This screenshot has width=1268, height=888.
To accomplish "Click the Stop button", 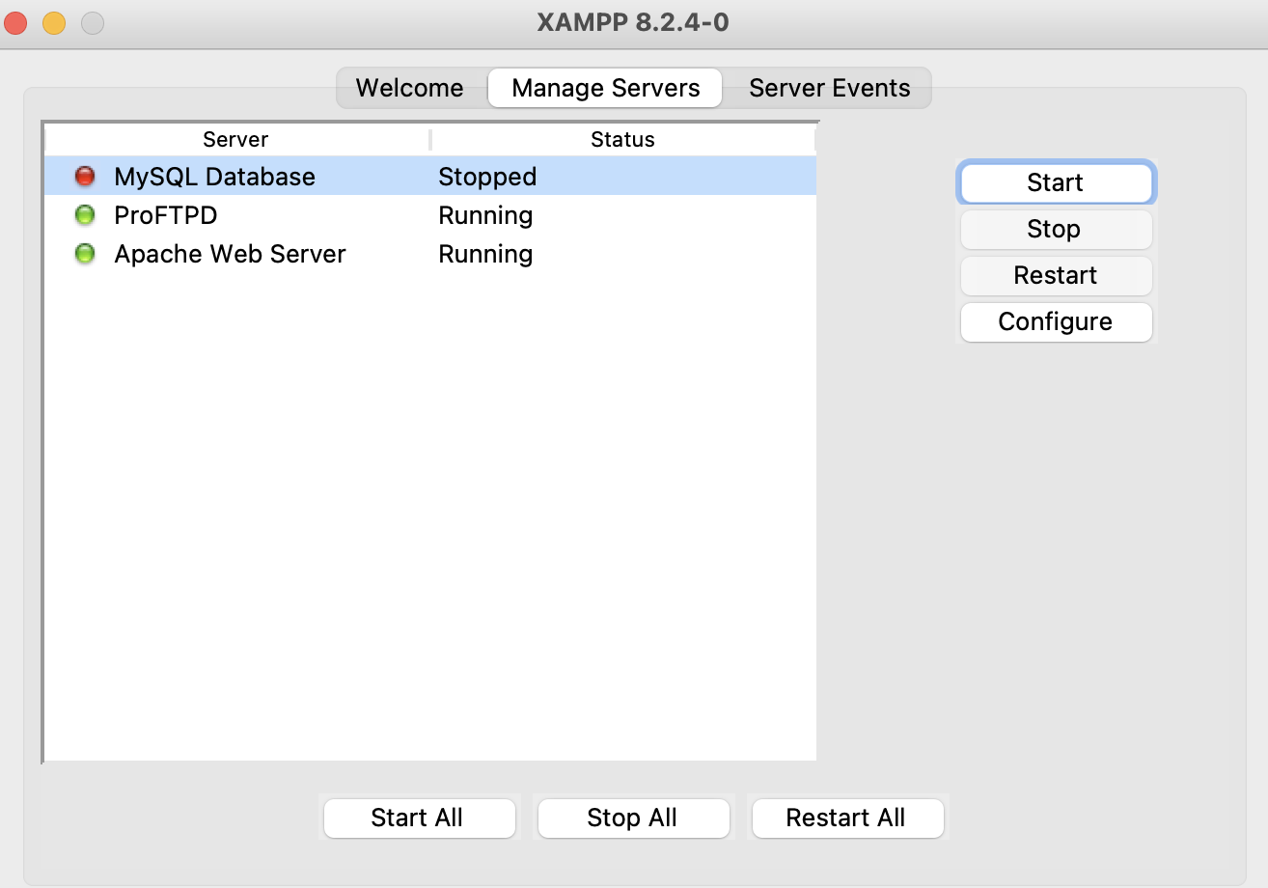I will coord(1056,229).
